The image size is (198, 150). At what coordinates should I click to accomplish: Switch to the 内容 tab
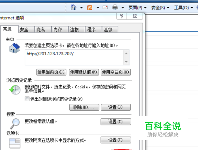[60, 29]
